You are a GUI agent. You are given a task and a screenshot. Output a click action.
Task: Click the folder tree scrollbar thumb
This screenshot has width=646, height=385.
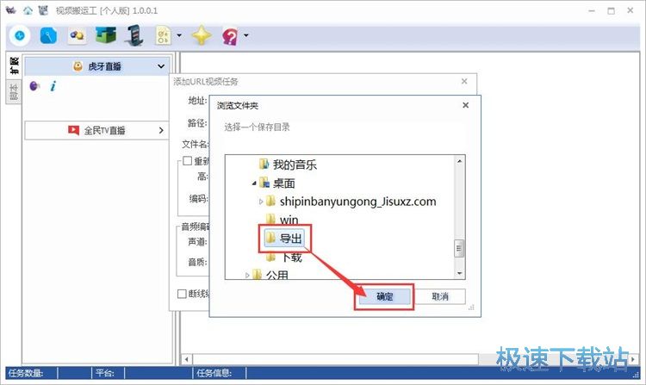[x=459, y=248]
